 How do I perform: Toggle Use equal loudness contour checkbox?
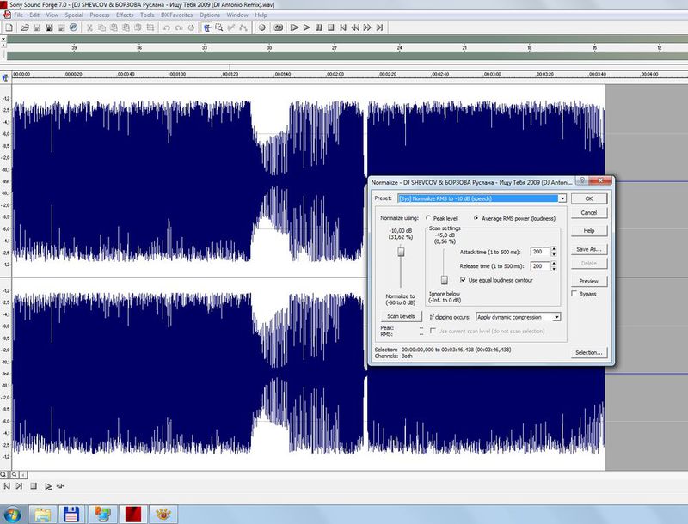[x=464, y=280]
